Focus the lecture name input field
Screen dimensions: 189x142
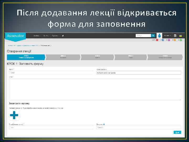pyautogui.click(x=51, y=73)
